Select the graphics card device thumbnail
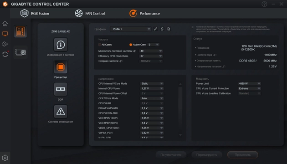 20,52
